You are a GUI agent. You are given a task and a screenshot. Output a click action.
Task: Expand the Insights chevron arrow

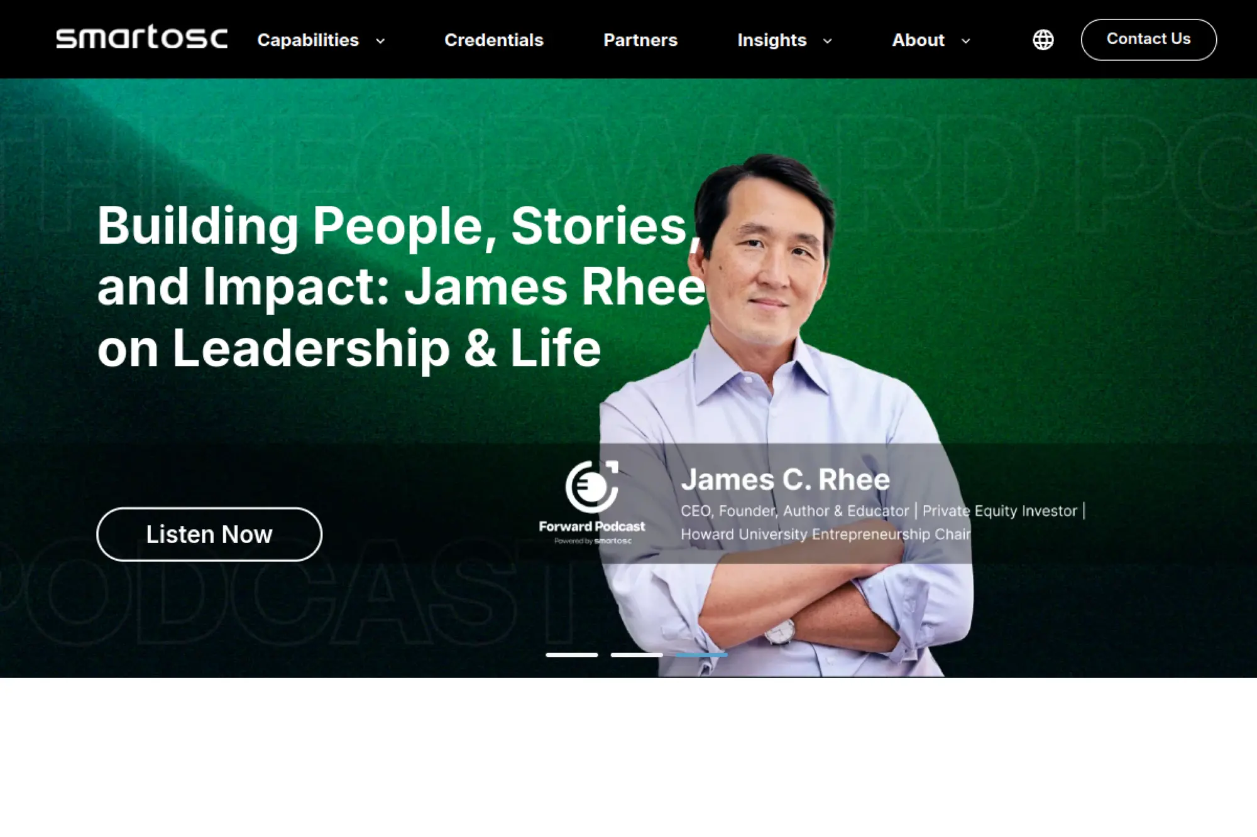828,41
